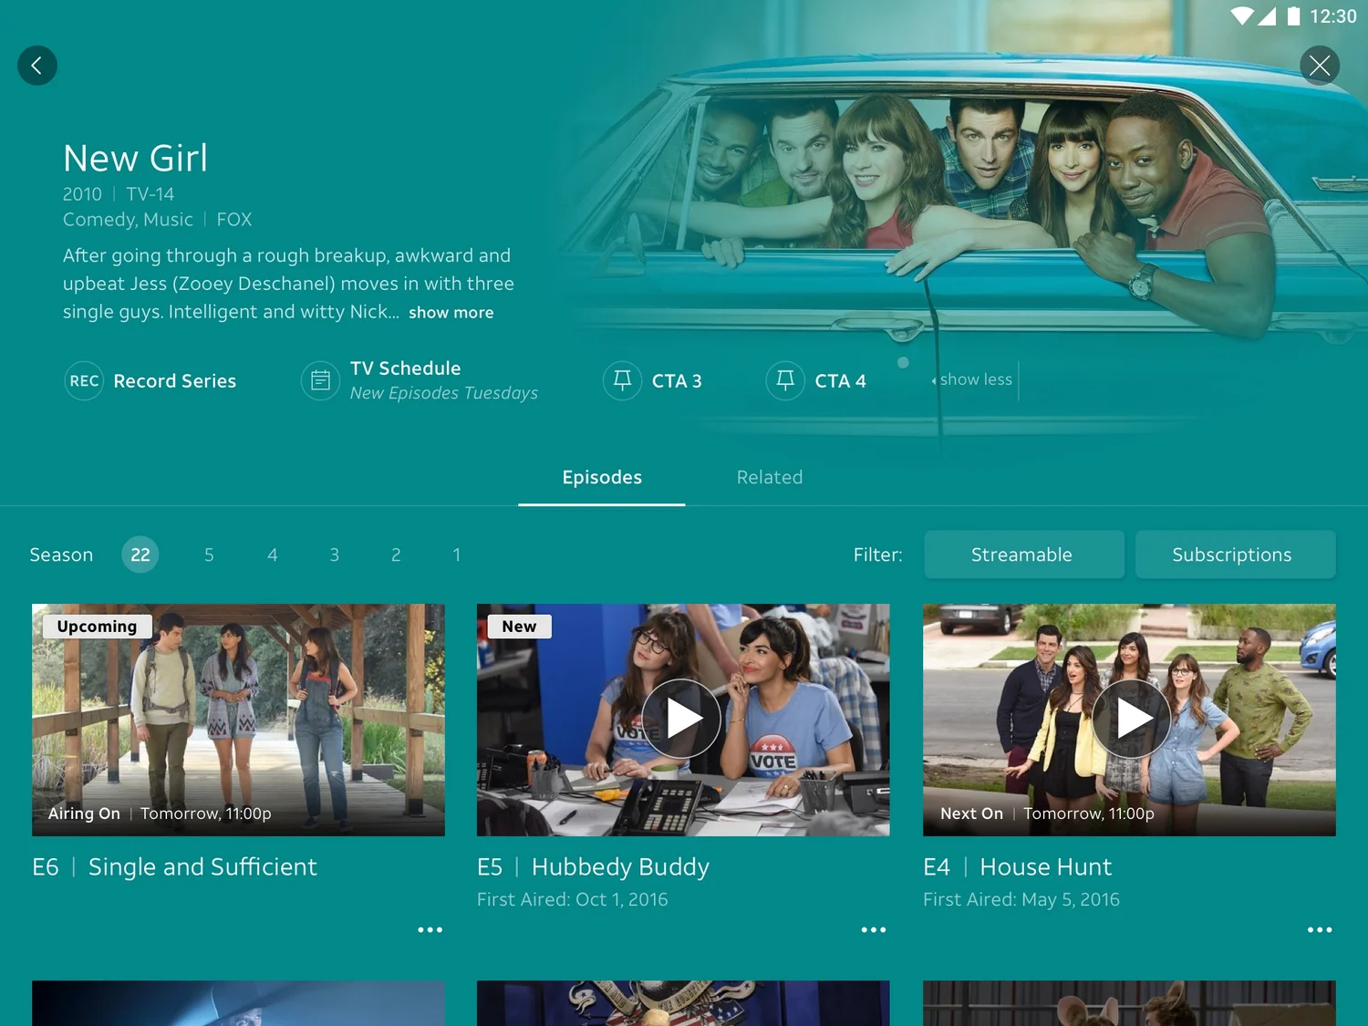Open more options for Single and Sufficient

pos(430,929)
